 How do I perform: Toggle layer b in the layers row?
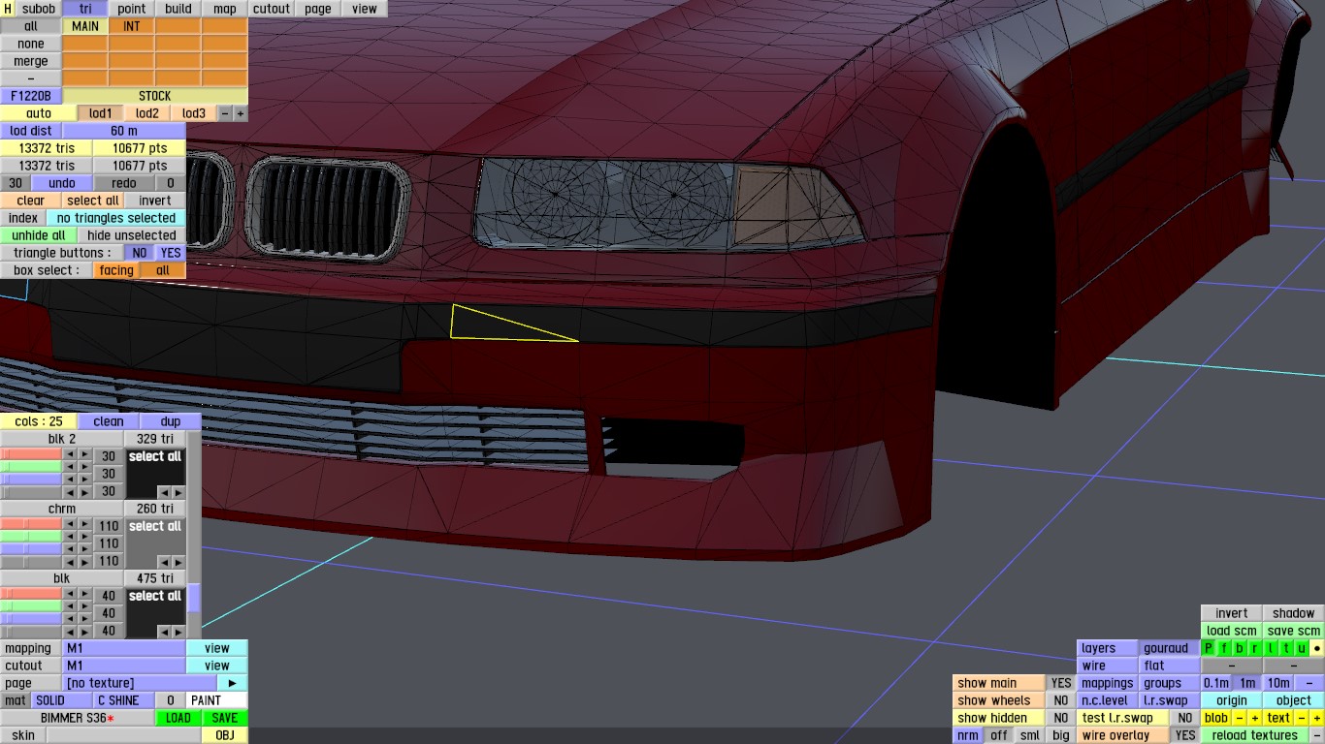(x=1240, y=648)
